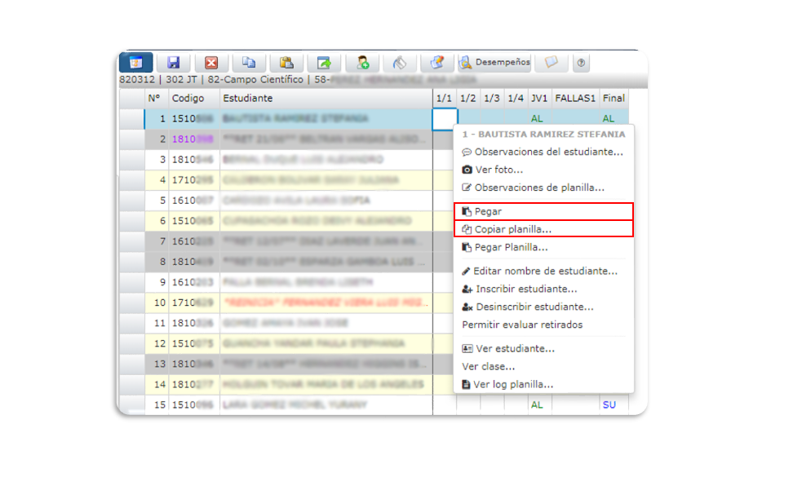Choose Ver foto in the context menu

543,170
